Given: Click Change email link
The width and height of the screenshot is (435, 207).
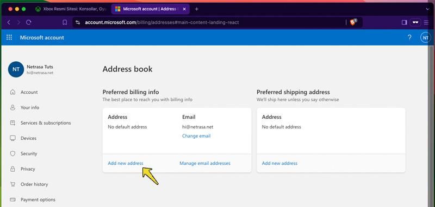Looking at the screenshot, I should tap(196, 136).
